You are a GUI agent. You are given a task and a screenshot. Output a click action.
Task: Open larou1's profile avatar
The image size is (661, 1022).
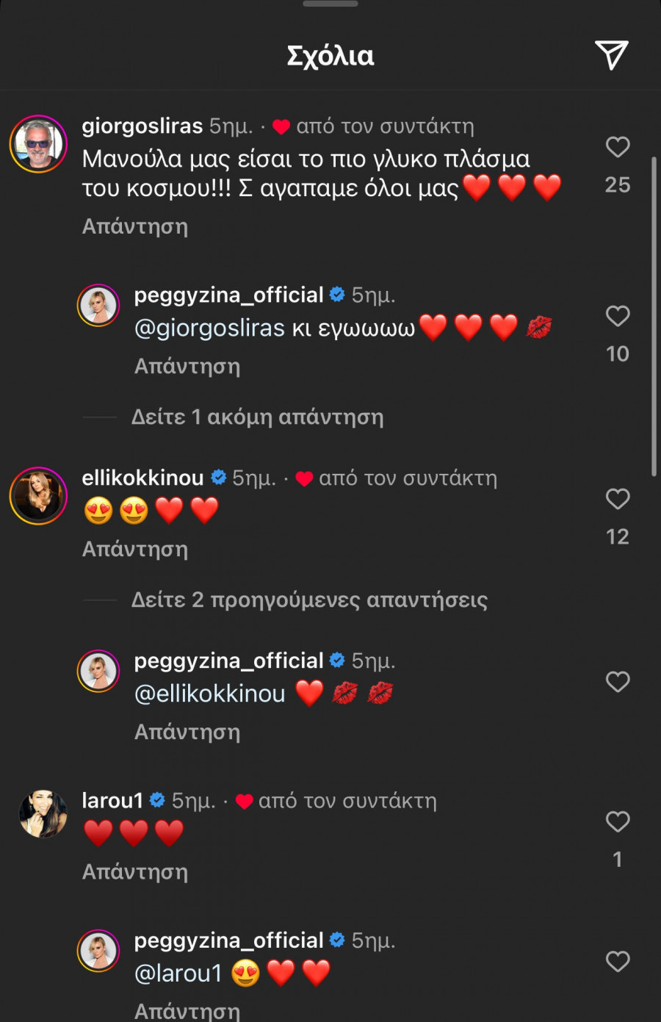(x=43, y=813)
